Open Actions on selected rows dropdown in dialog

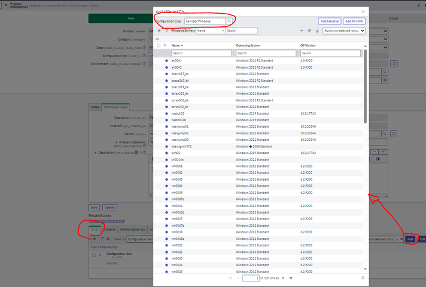[x=343, y=31]
